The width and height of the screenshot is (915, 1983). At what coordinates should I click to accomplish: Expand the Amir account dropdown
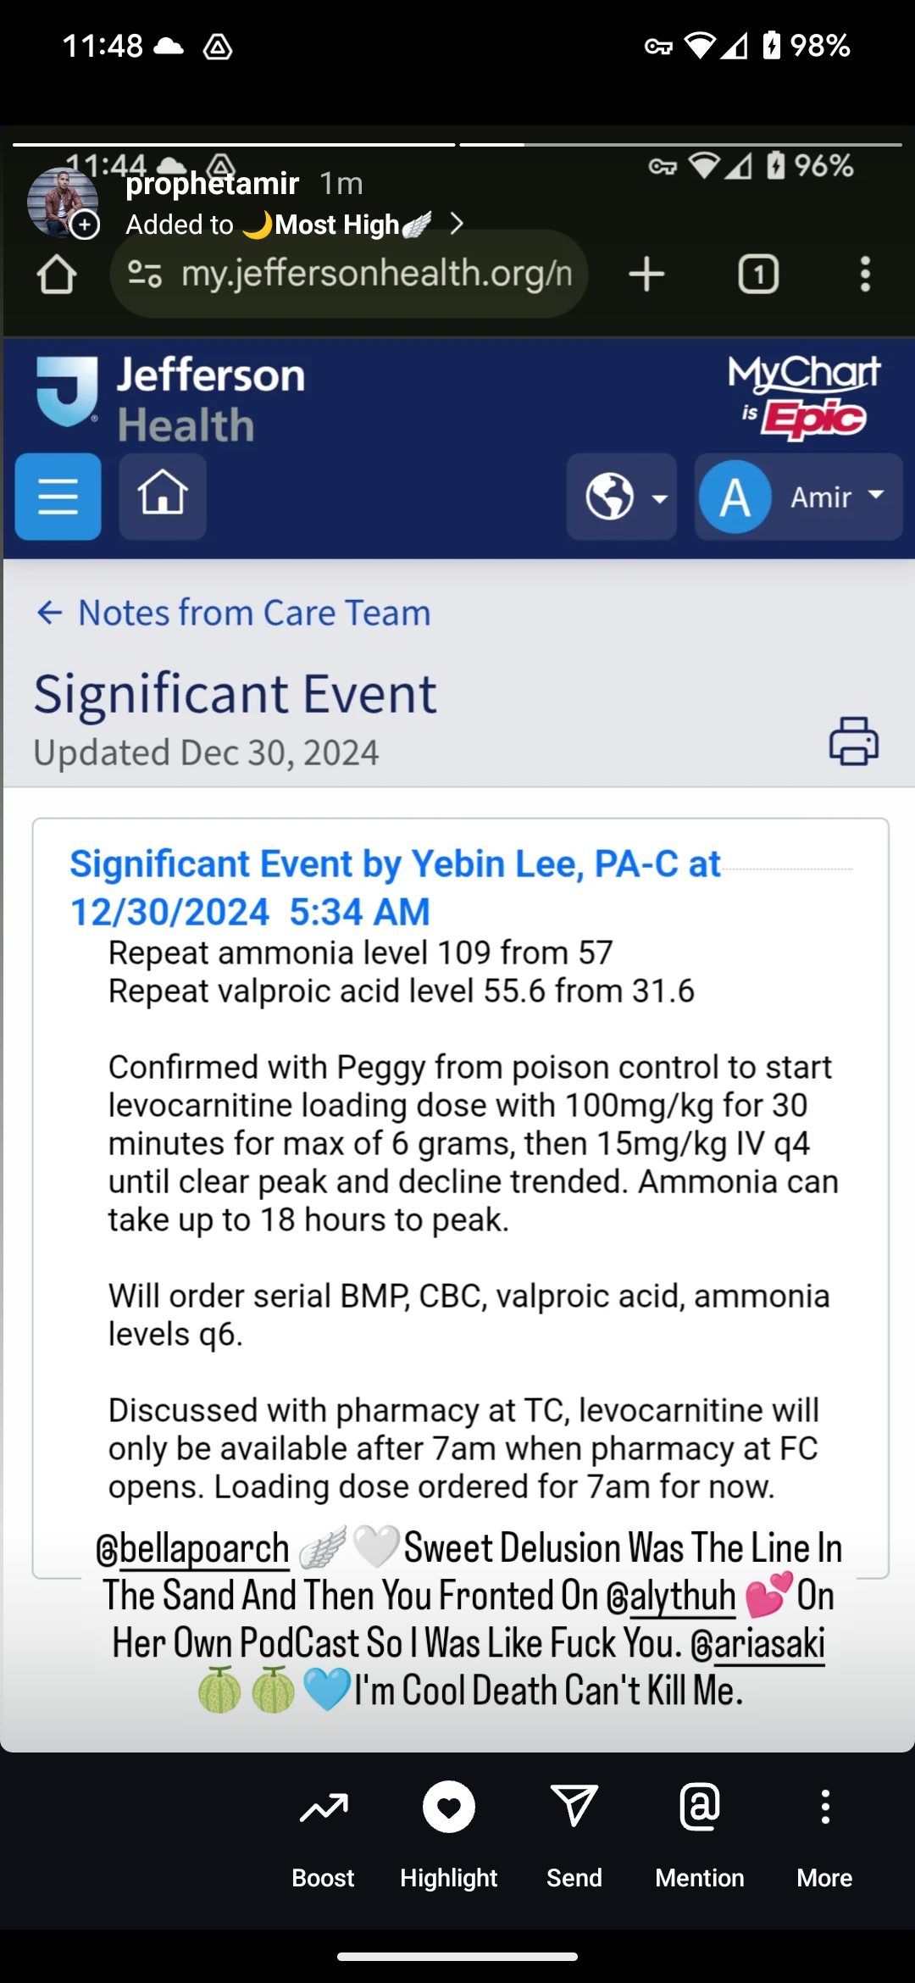tap(798, 497)
